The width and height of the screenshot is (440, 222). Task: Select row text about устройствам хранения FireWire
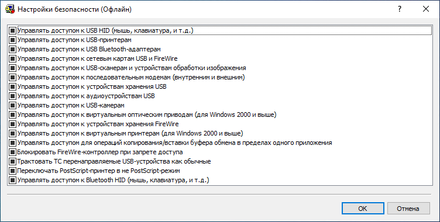pyautogui.click(x=98, y=124)
